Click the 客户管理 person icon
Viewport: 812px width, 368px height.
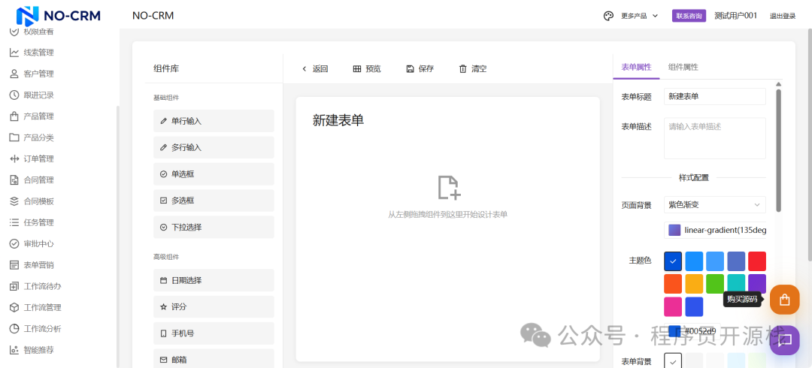coord(14,74)
